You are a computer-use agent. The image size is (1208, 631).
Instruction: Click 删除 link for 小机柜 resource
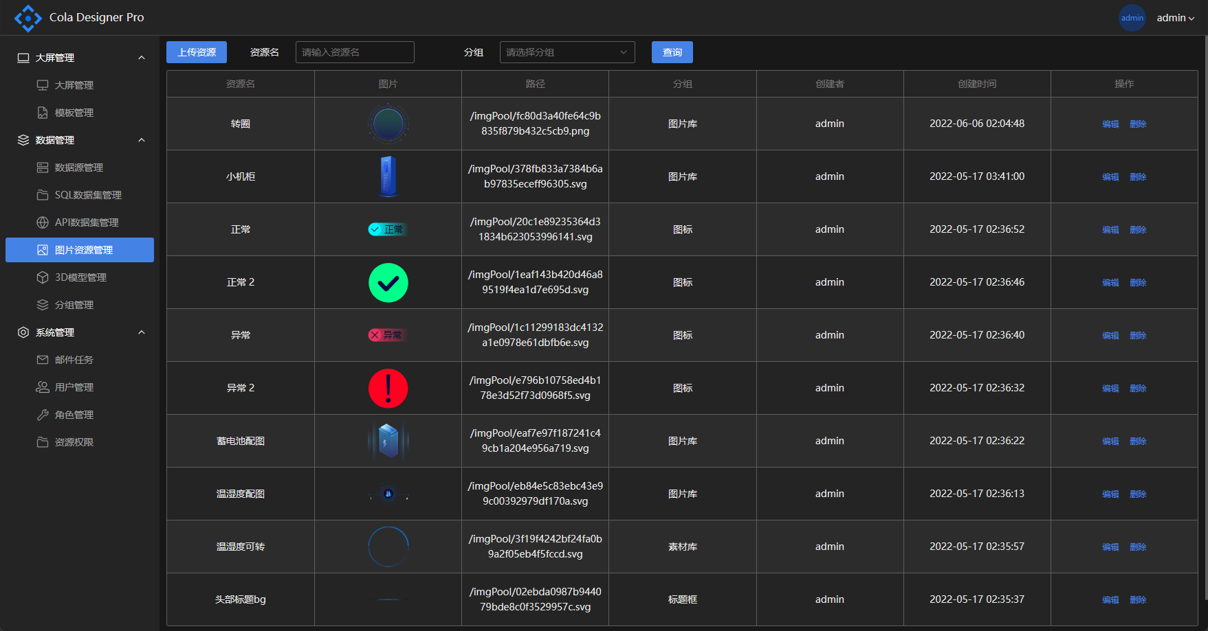(x=1138, y=177)
